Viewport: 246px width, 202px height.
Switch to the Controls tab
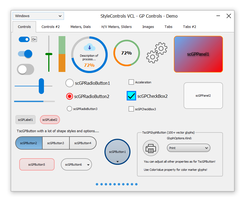pyautogui.click(x=24, y=27)
